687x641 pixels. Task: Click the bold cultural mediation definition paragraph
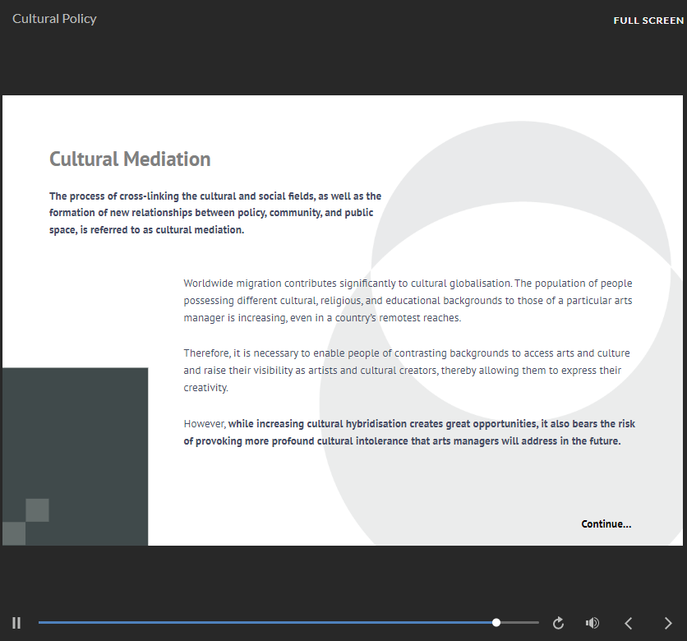click(215, 213)
